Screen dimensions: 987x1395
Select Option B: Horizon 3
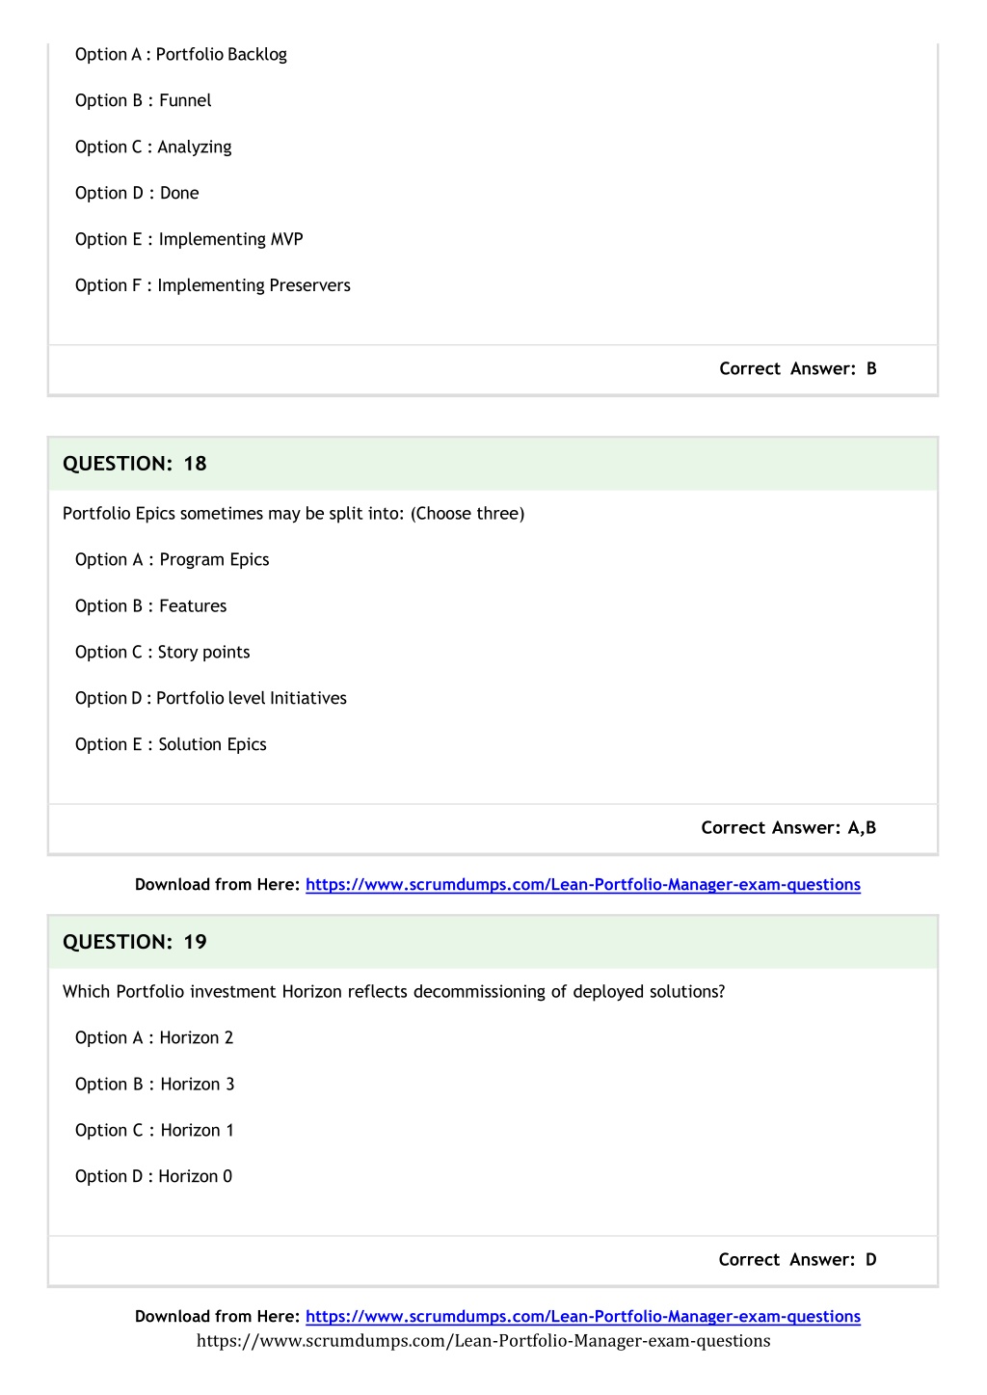(x=155, y=1085)
